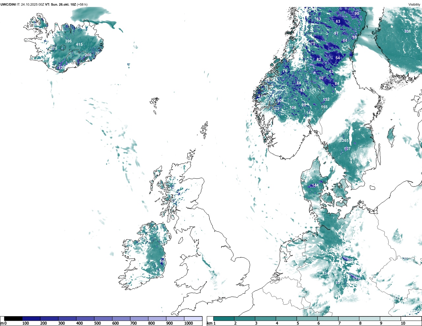Viewport: 422px width, 326px height.
Task: Click the '10' tick label on km scale
Action: (403, 323)
